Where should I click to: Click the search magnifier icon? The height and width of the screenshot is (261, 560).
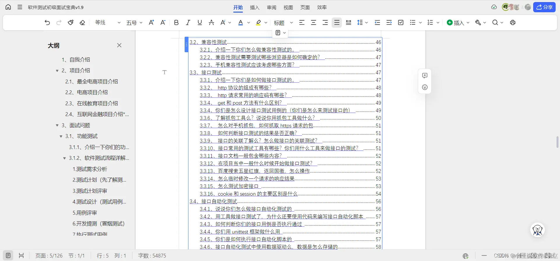point(495,22)
